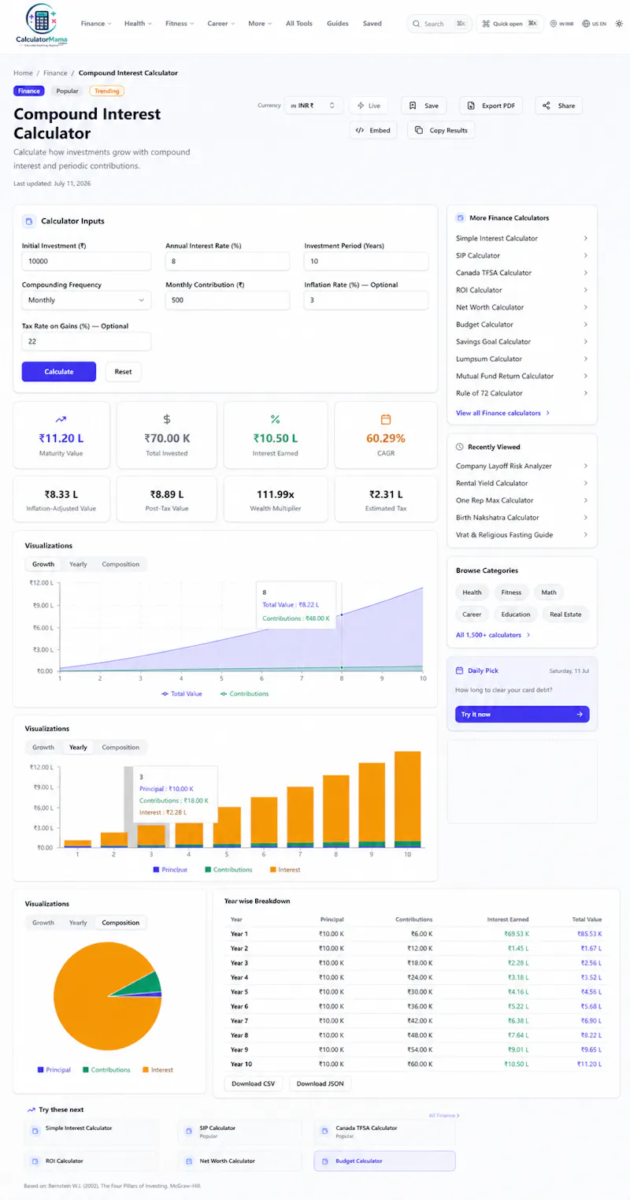Click the green Contributions pie slice
The image size is (630, 1200).
pos(147,984)
